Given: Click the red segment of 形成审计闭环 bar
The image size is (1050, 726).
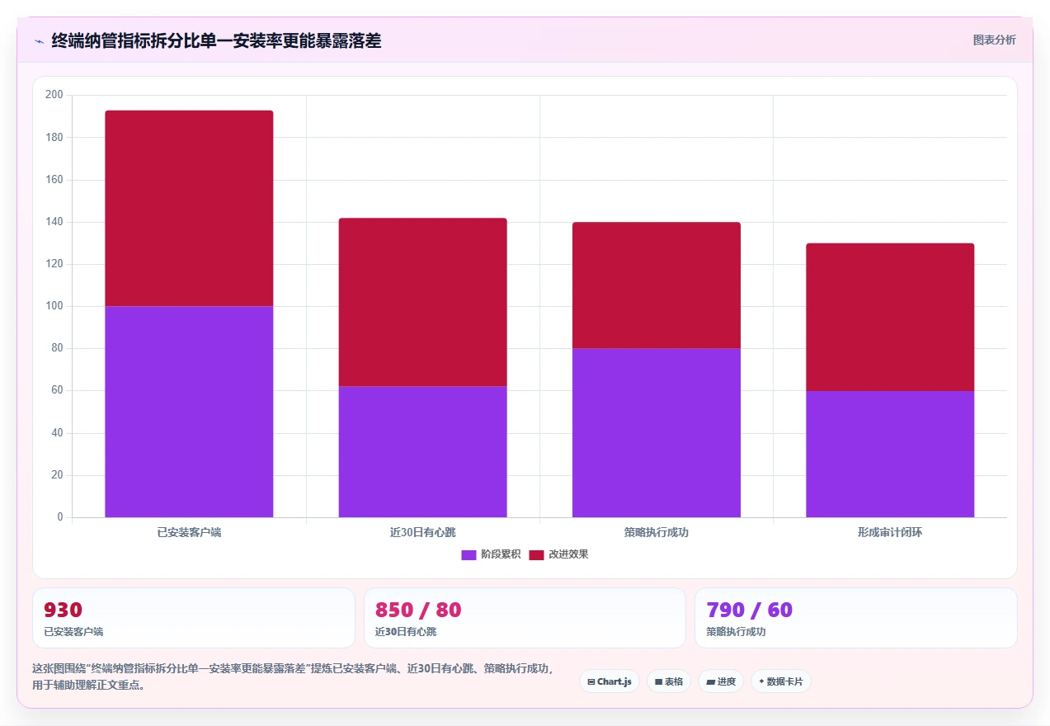Looking at the screenshot, I should pyautogui.click(x=890, y=317).
